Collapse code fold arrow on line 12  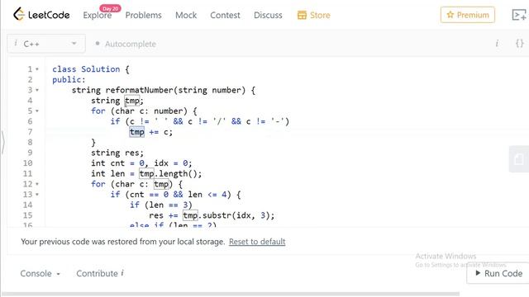(37, 184)
